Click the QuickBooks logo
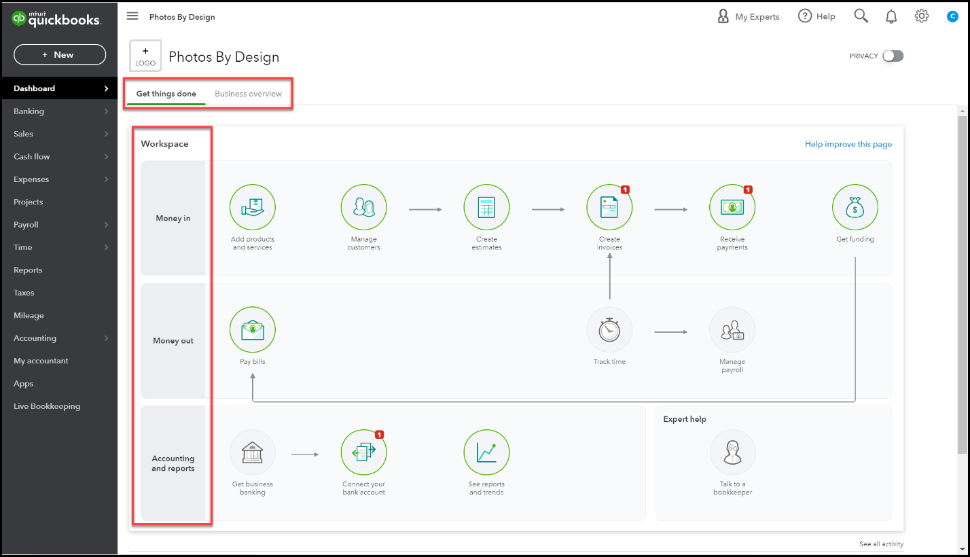Viewport: 970px width, 557px height. tap(56, 19)
